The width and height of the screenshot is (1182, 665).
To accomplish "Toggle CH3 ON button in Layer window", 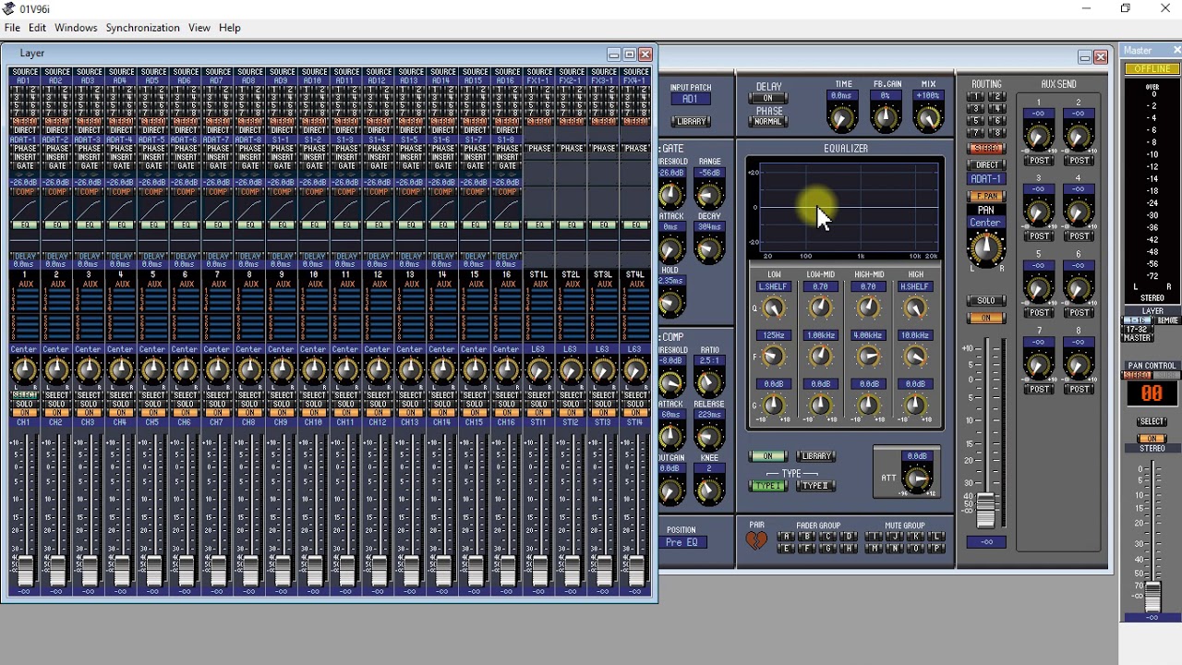I will point(89,414).
